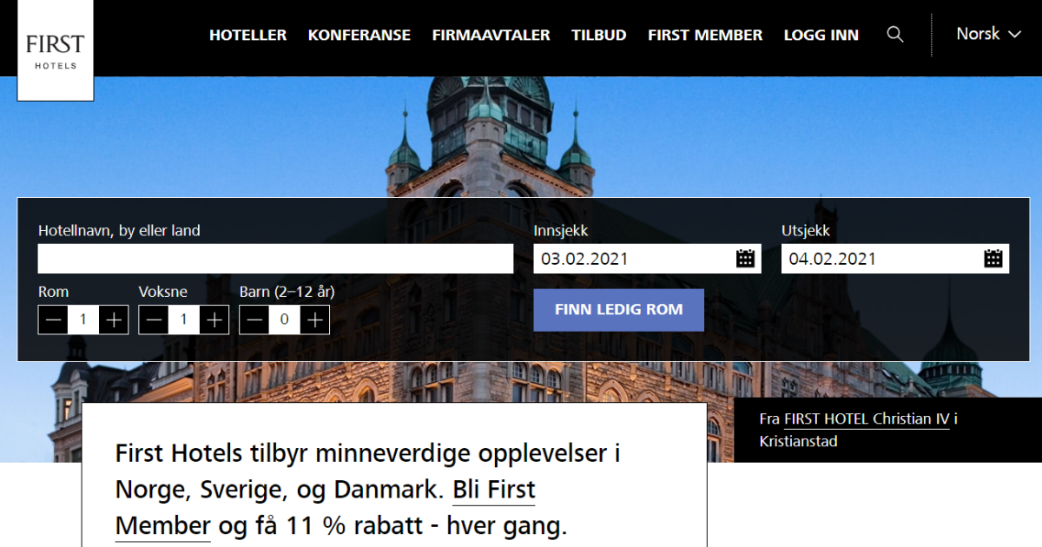Open the HOTELLER menu item
The height and width of the screenshot is (547, 1042).
(x=247, y=35)
